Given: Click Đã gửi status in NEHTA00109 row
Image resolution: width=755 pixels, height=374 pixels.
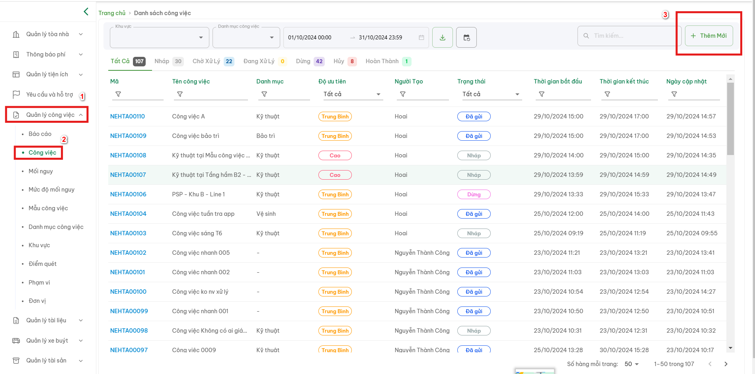Looking at the screenshot, I should coord(474,136).
